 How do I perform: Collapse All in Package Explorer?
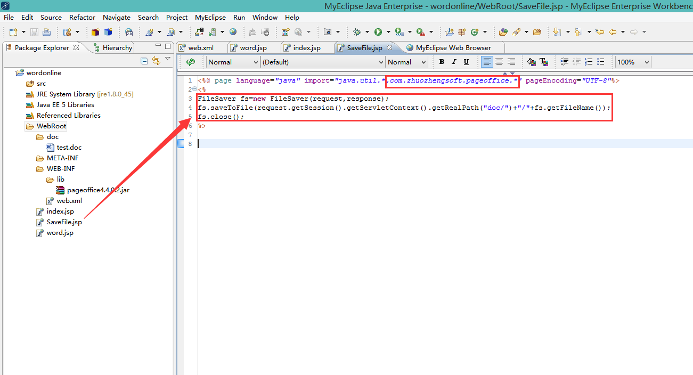[x=144, y=61]
